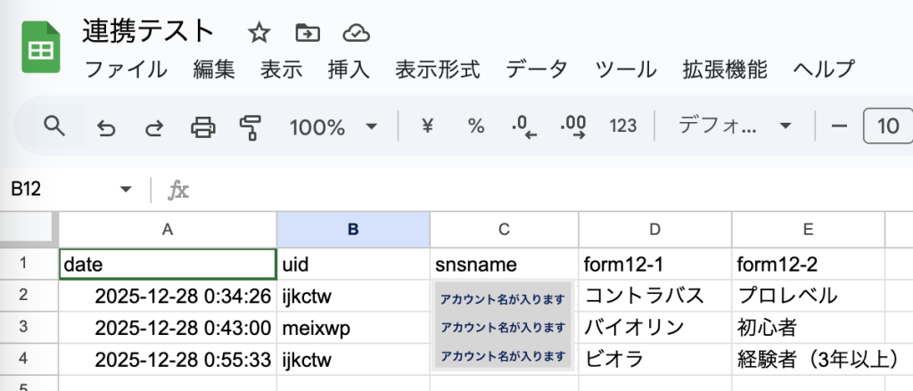Open the B12 name box dropdown
The image size is (913, 391).
tap(126, 189)
